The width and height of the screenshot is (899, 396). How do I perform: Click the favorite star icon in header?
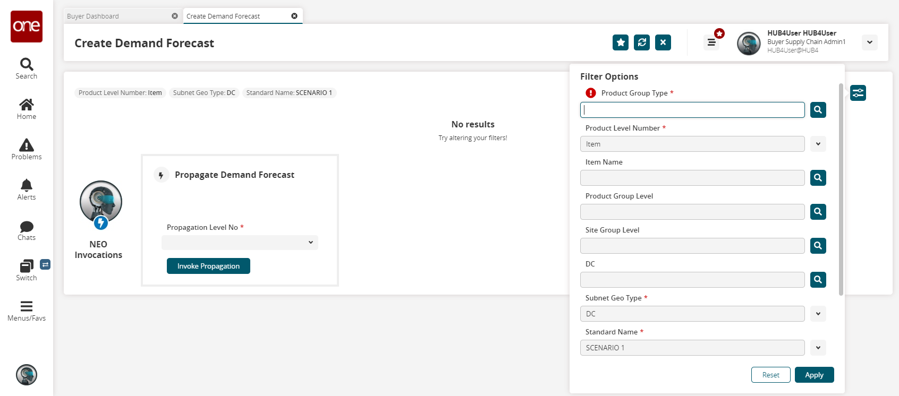pyautogui.click(x=620, y=42)
